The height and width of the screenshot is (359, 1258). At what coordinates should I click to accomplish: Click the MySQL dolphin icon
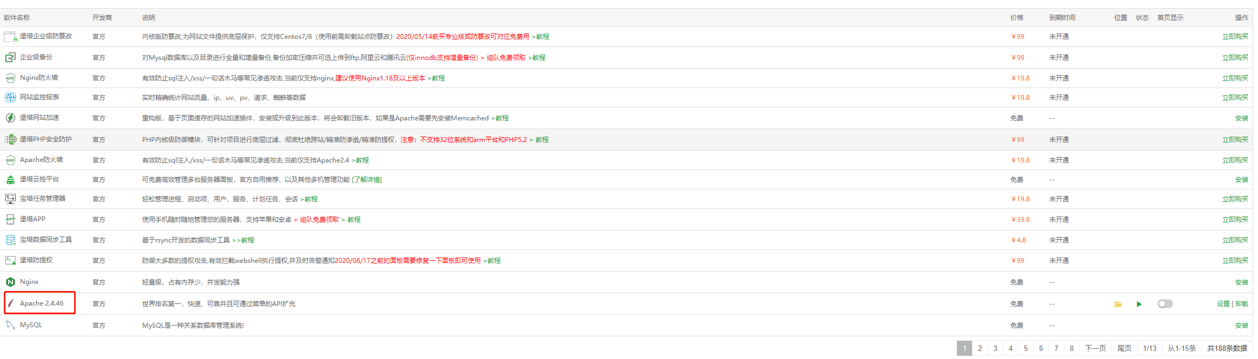coord(10,325)
